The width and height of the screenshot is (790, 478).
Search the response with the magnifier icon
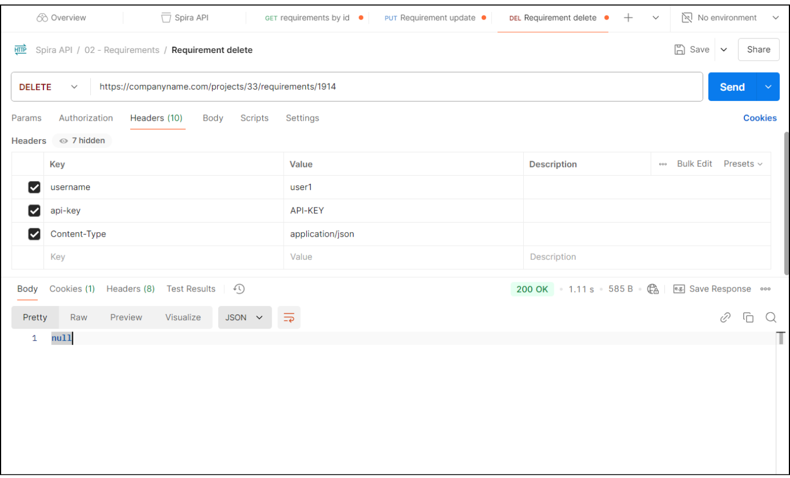[771, 317]
